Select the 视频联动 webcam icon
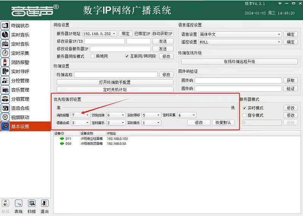Screen dimensions: 303x216 pyautogui.click(x=5, y=117)
